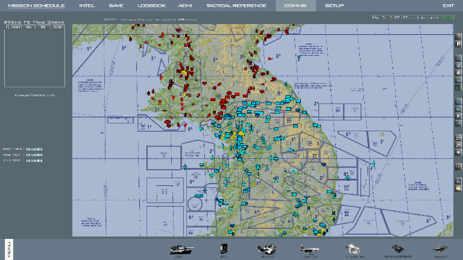This screenshot has height=260, width=463.
Task: Open the ATO binder icon
Action: pos(224,250)
